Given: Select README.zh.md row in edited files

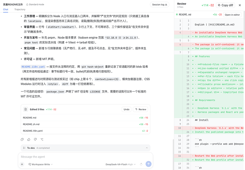Looking at the screenshot, I should [85, 124].
